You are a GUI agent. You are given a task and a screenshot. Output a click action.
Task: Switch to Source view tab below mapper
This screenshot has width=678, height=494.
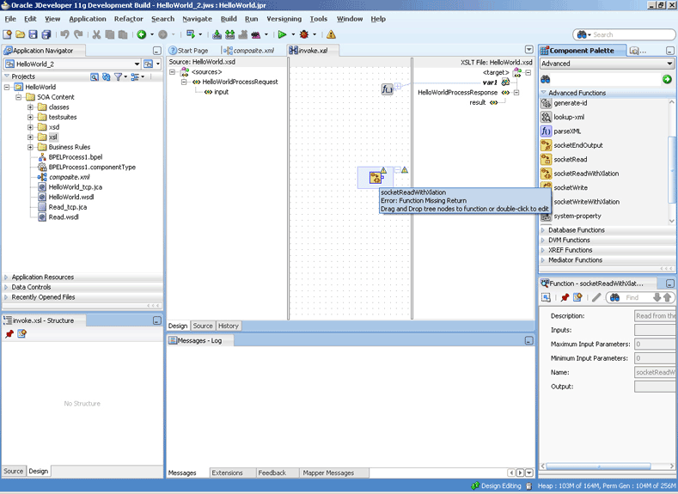tap(203, 326)
